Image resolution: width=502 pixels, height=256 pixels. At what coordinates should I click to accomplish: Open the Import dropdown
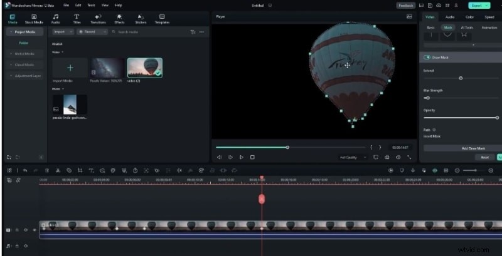click(x=62, y=32)
